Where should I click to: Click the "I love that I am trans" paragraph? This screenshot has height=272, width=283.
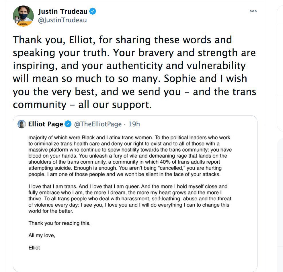click(x=130, y=199)
